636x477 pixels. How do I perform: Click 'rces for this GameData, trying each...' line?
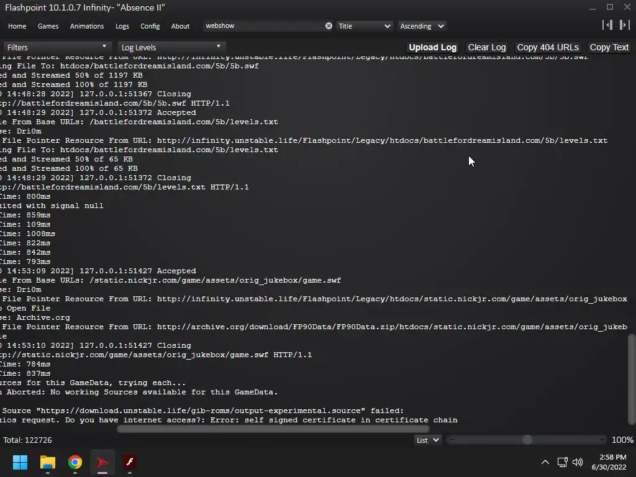93,383
